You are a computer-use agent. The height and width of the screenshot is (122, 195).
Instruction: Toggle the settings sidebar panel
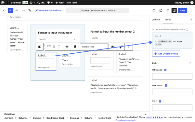click(x=174, y=10)
